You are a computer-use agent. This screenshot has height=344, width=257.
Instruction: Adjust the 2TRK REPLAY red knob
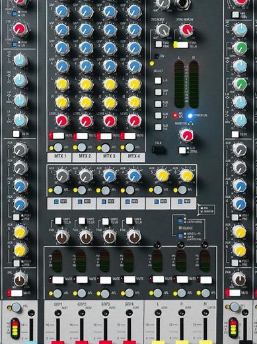click(x=186, y=30)
